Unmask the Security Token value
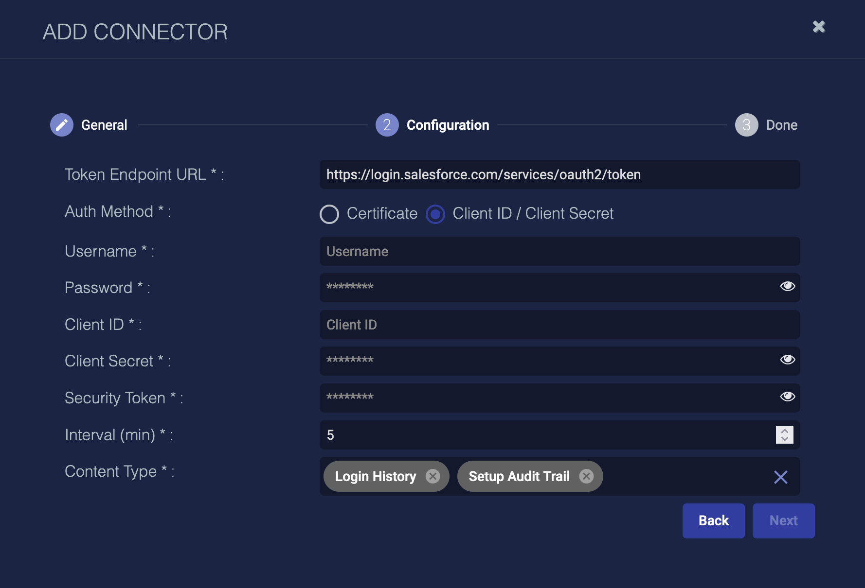Viewport: 865px width, 588px height. tap(787, 397)
